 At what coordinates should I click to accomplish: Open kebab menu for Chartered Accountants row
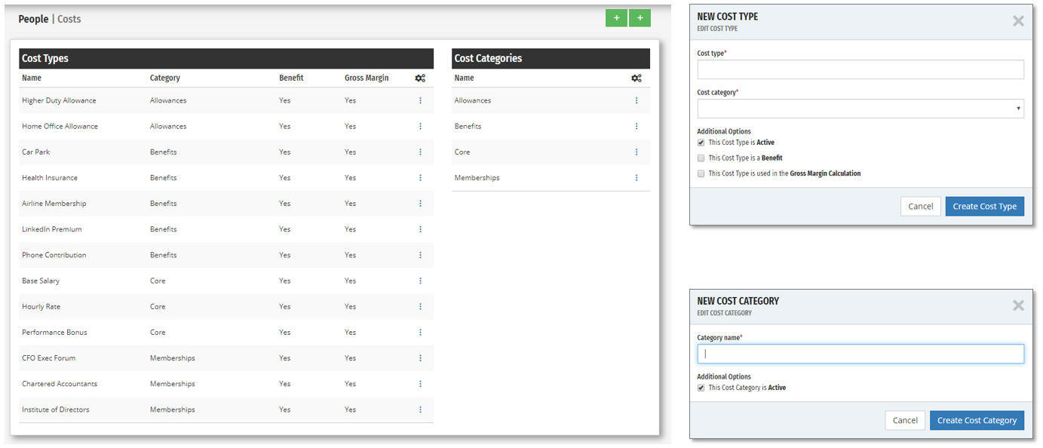(x=420, y=384)
